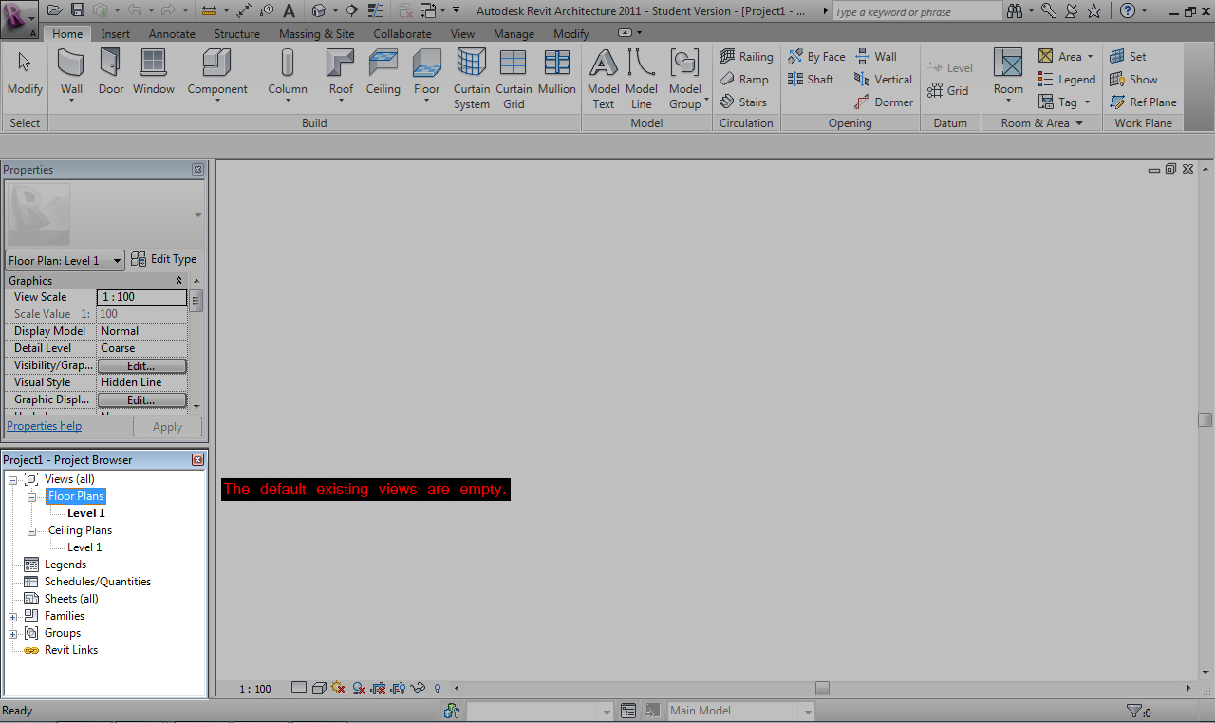Collapse the Graphics properties section
This screenshot has width=1215, height=723.
(179, 281)
